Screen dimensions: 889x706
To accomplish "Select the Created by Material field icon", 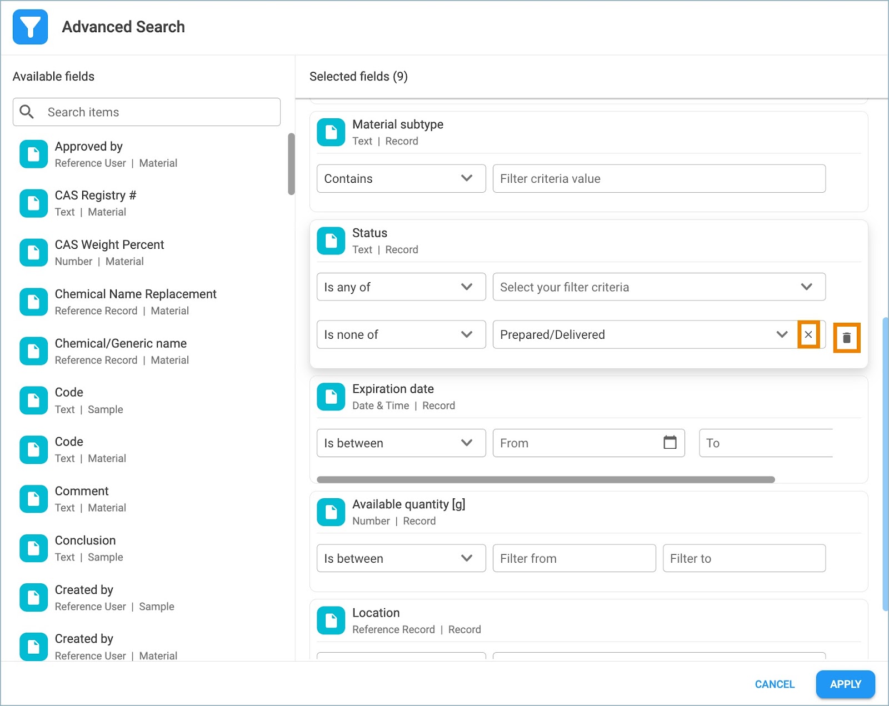I will tap(33, 647).
